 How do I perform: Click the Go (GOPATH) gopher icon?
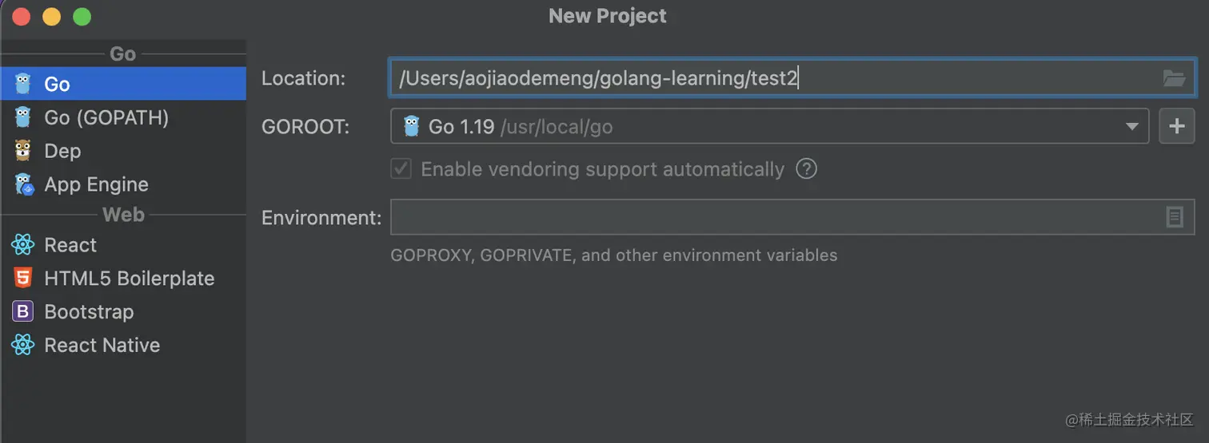[22, 117]
